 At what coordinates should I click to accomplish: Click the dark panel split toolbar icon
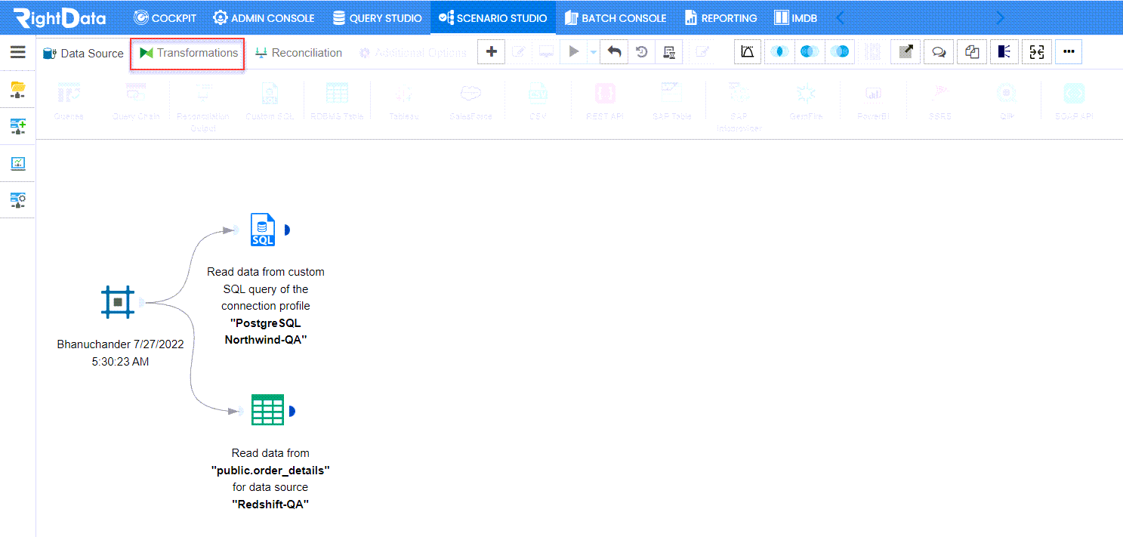(1004, 51)
